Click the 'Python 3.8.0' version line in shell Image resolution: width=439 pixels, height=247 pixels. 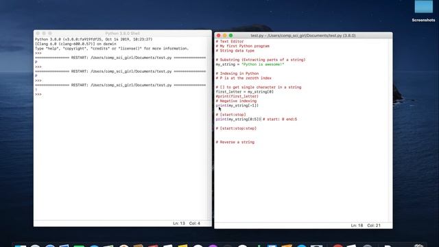point(94,40)
